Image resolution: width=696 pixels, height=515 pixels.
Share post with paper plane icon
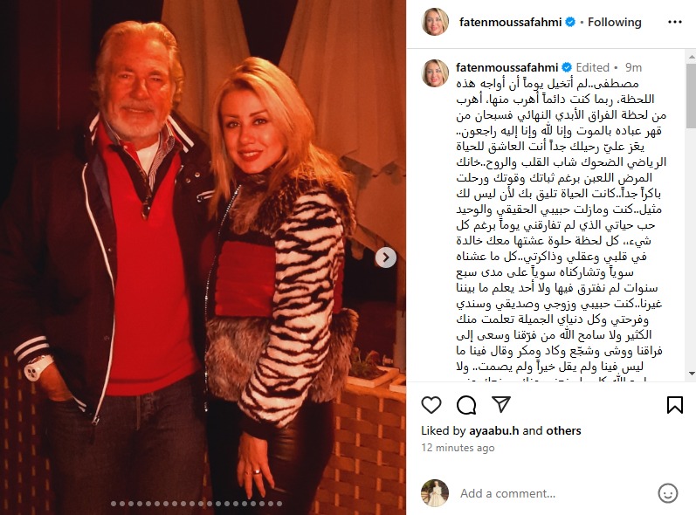pyautogui.click(x=501, y=404)
